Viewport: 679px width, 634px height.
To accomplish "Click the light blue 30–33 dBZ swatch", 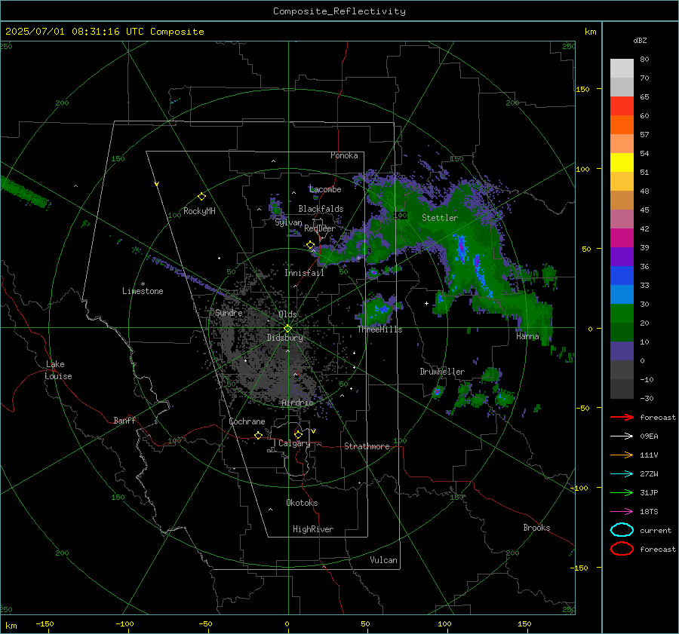I will (x=622, y=295).
